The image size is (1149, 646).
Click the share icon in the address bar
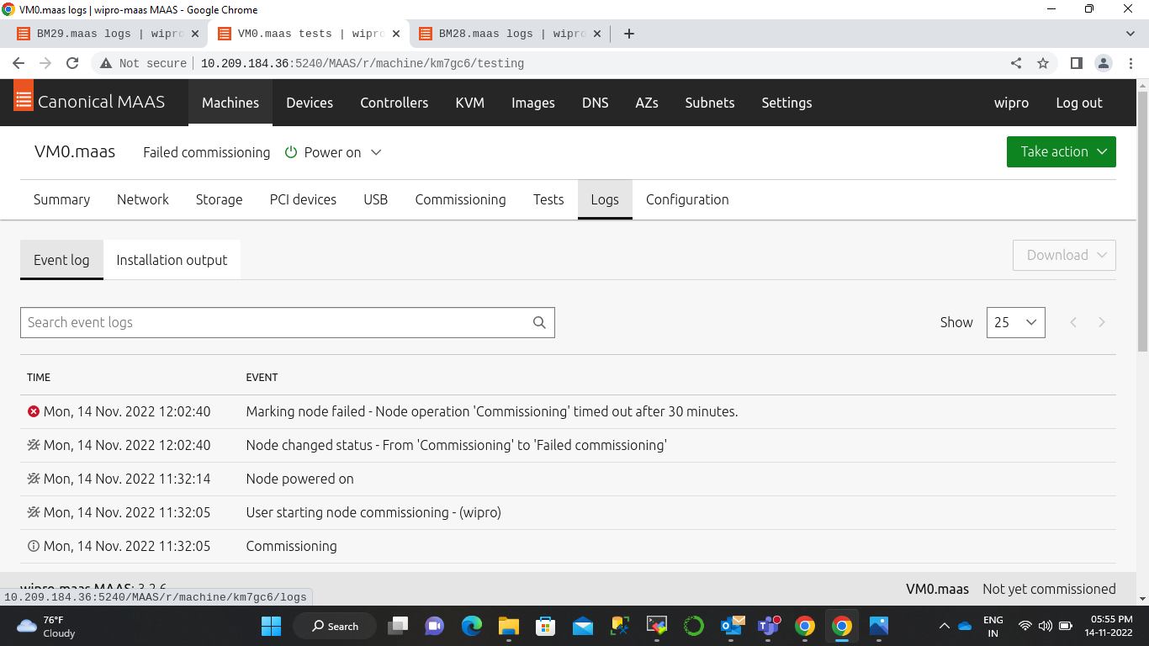(1016, 63)
